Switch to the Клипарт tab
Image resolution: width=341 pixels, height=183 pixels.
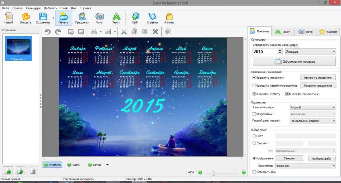[x=328, y=31]
